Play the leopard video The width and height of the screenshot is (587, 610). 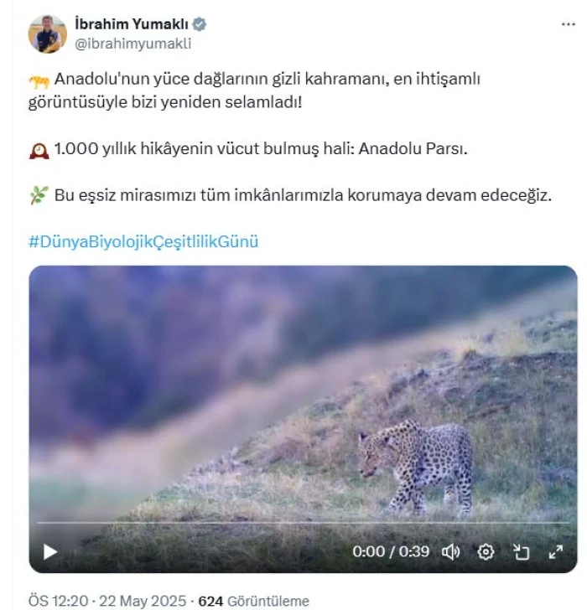click(49, 551)
